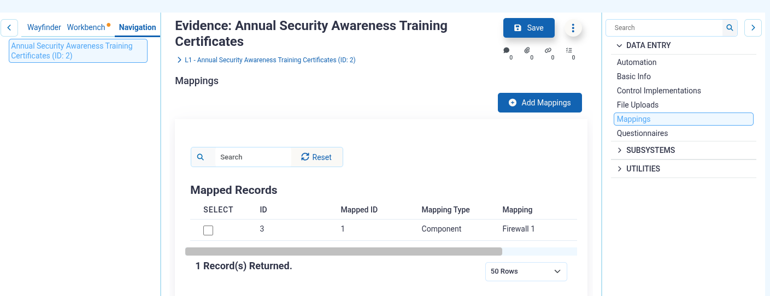The height and width of the screenshot is (296, 770).
Task: Select Mappings in right sidebar menu
Action: click(x=684, y=119)
